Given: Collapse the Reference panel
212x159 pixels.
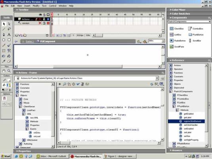Looking at the screenshot, I should [171, 60].
